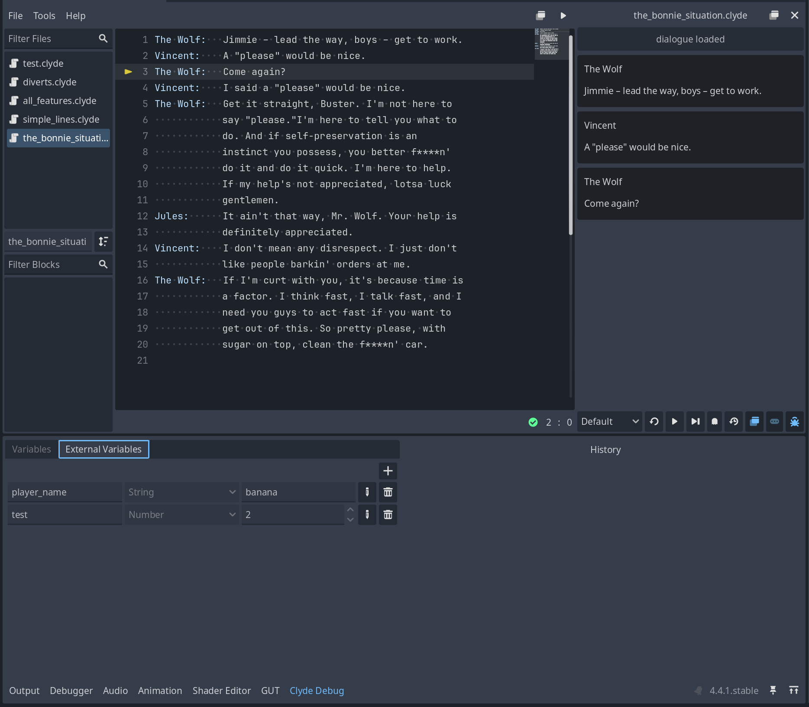
Task: Open the Tools menu
Action: tap(44, 16)
